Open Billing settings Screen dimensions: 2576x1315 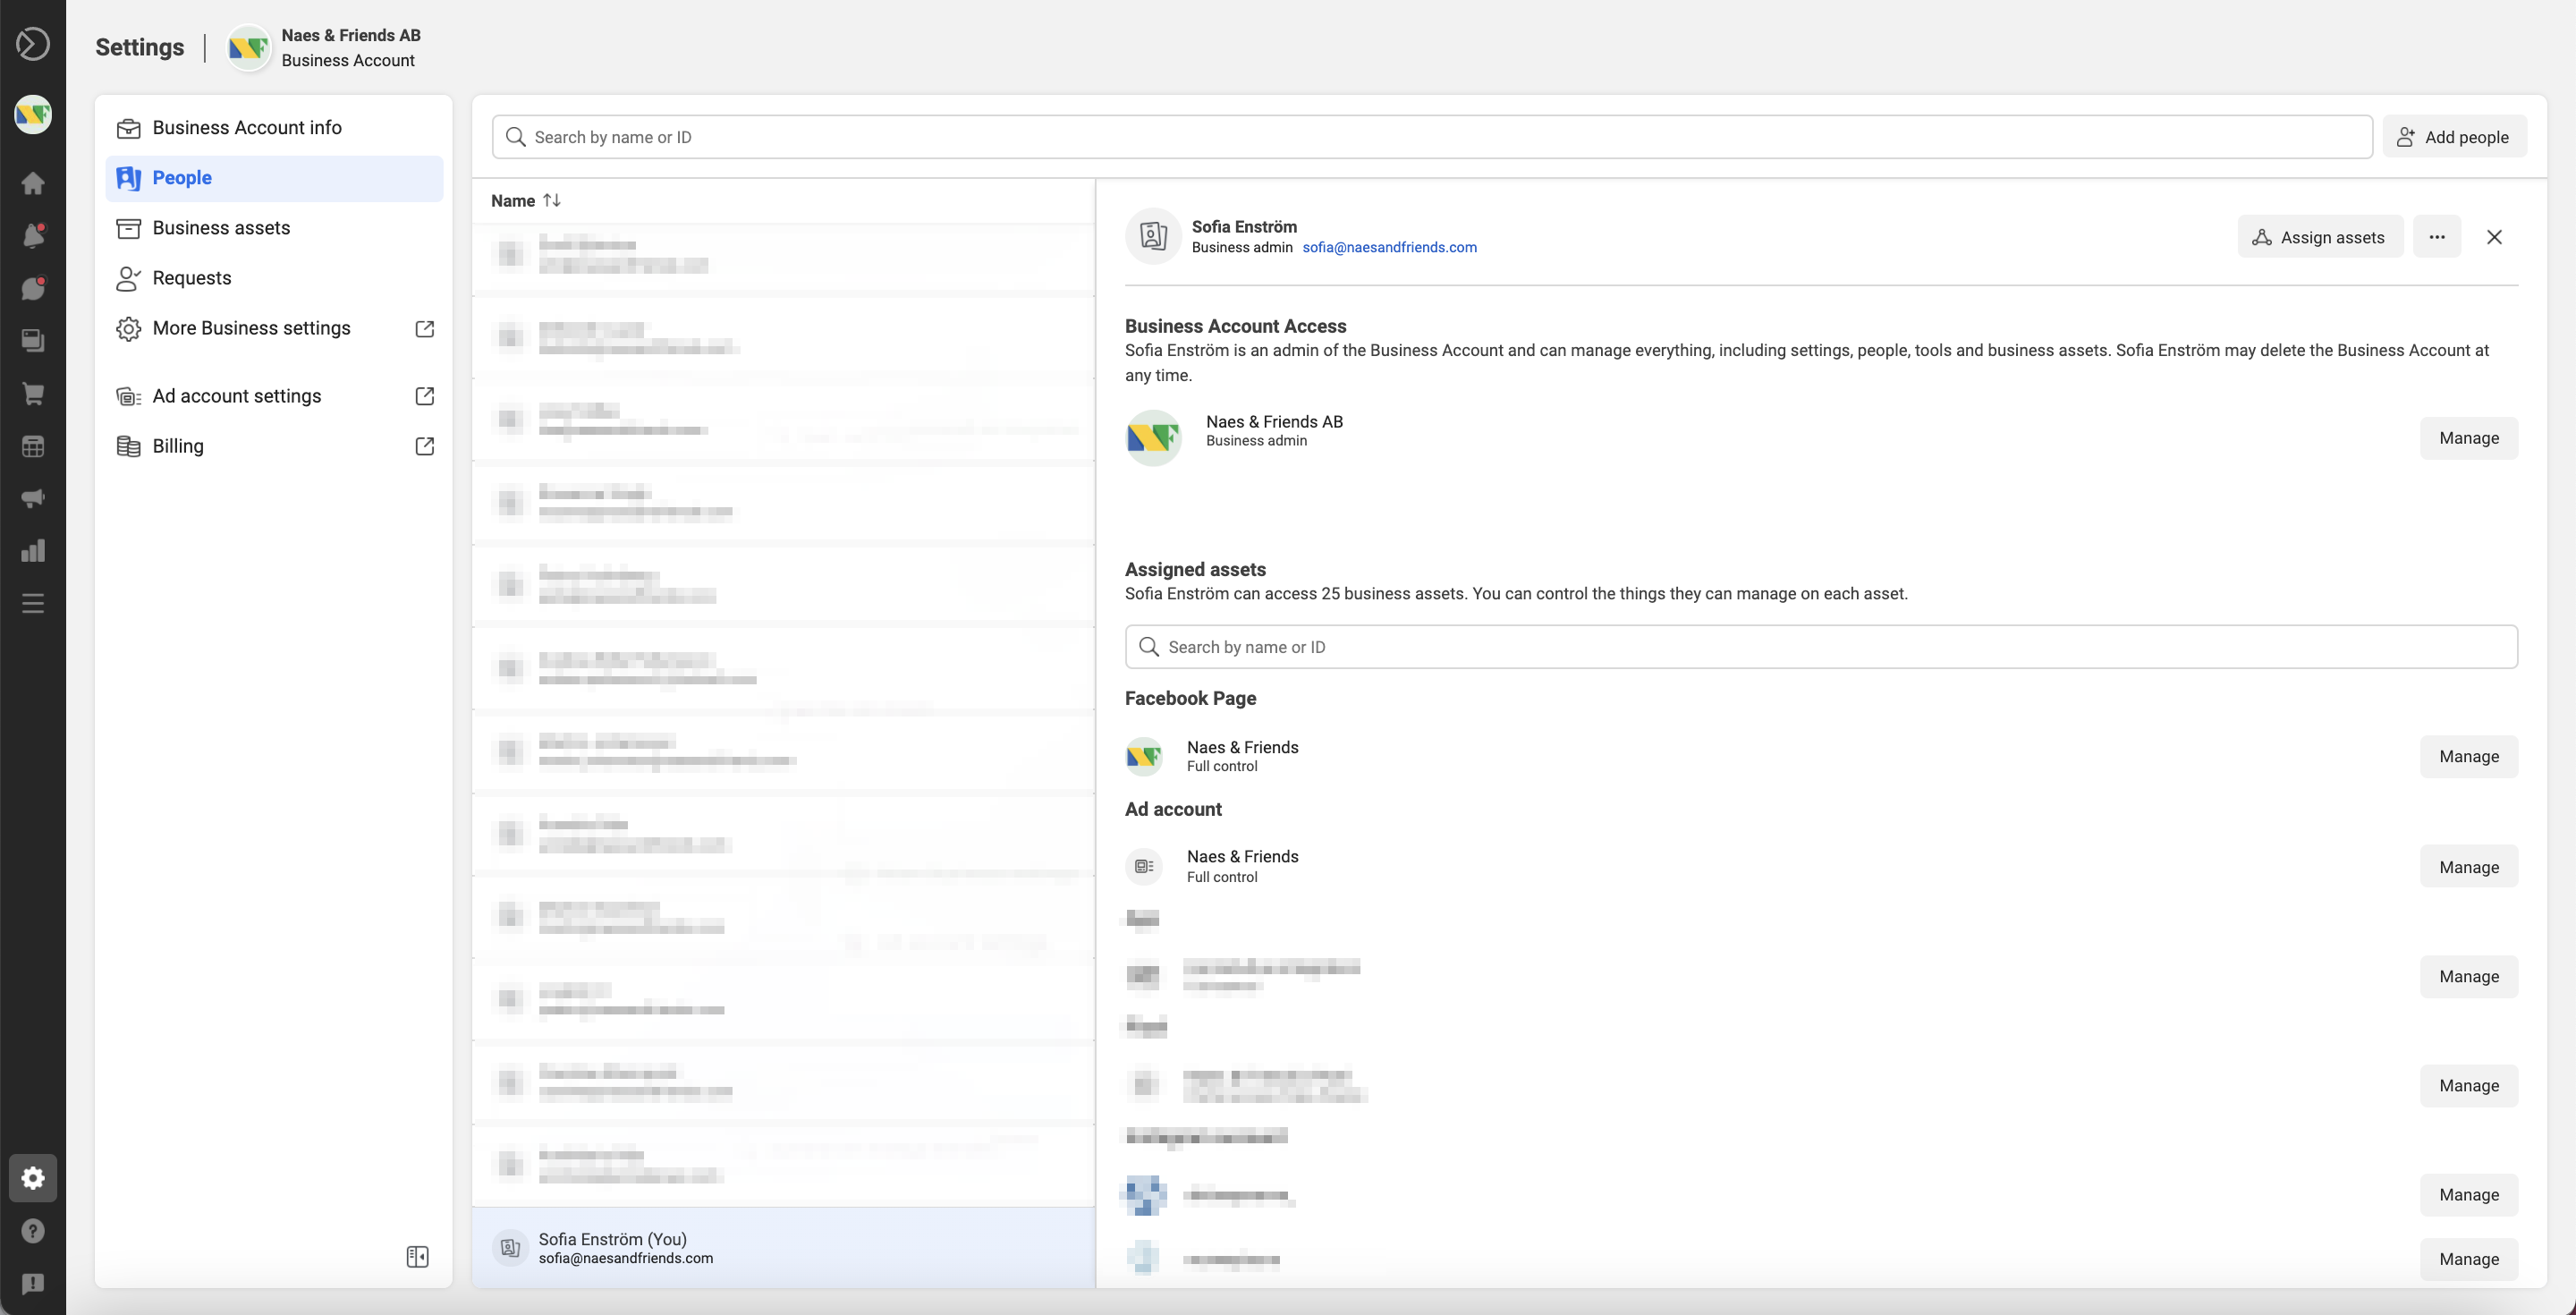pyautogui.click(x=274, y=446)
